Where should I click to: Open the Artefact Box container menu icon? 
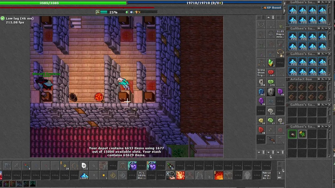319,79
